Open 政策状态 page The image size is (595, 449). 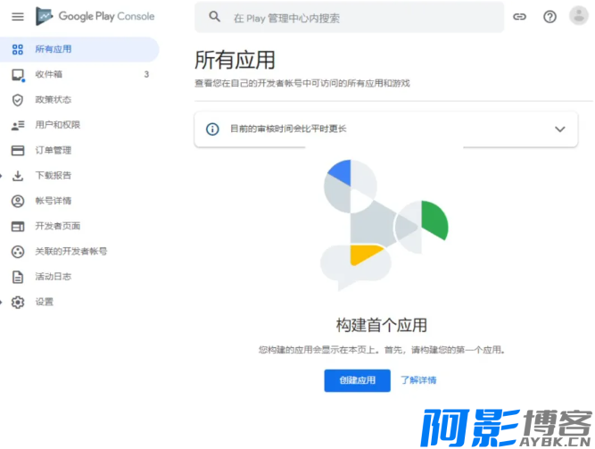coord(54,99)
